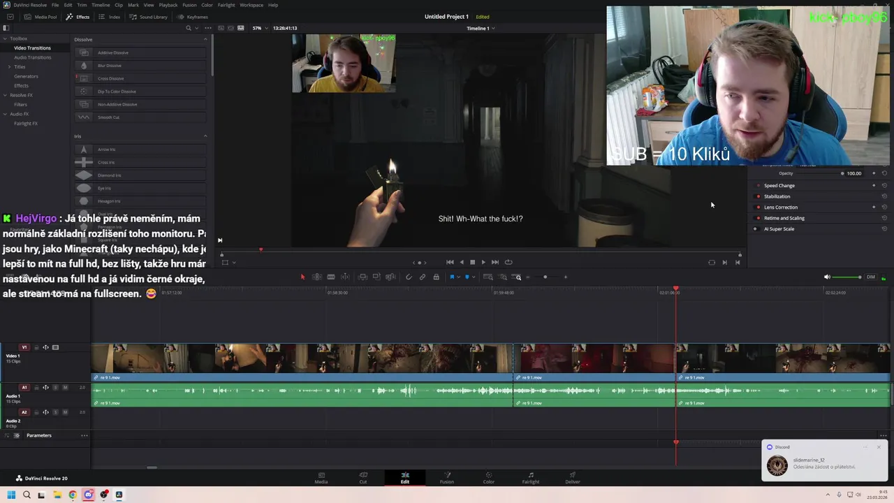Select the arrow Selection Mode tool
Screen dimensions: 894x503
coord(302,277)
